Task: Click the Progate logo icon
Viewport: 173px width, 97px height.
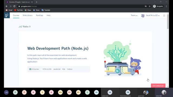Action: (7, 15)
